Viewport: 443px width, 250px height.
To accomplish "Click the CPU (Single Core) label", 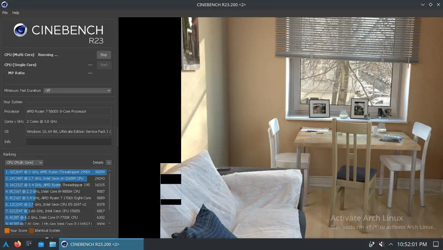I will (20, 65).
